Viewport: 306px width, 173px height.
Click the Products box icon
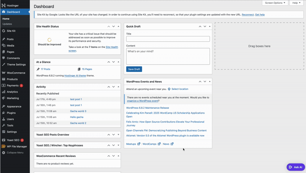[3, 79]
